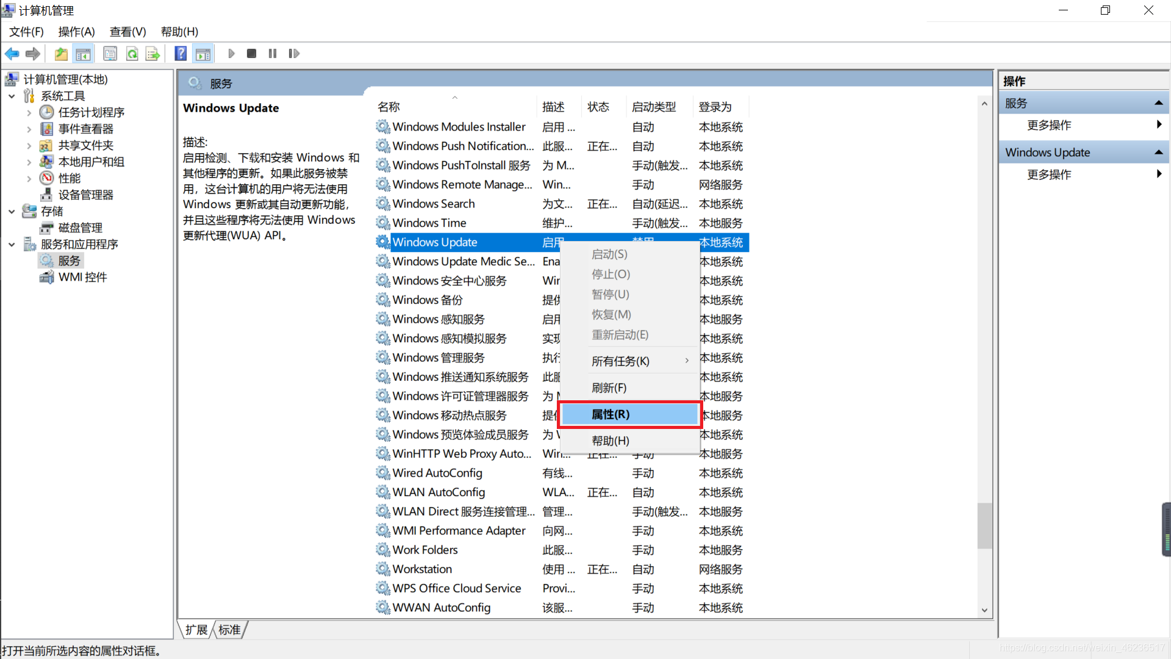This screenshot has height=659, width=1171.
Task: Collapse the 服务和应用程序 tree node
Action: (x=12, y=244)
